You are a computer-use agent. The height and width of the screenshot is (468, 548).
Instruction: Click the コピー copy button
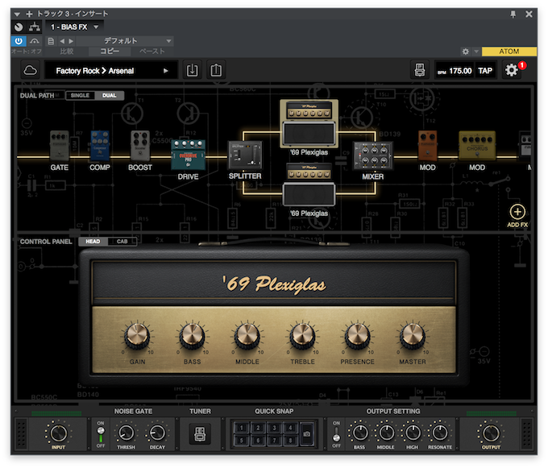[110, 52]
